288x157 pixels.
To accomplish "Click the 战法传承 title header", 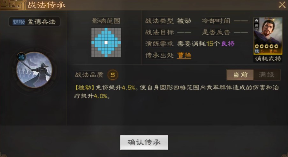I will coord(47,5).
